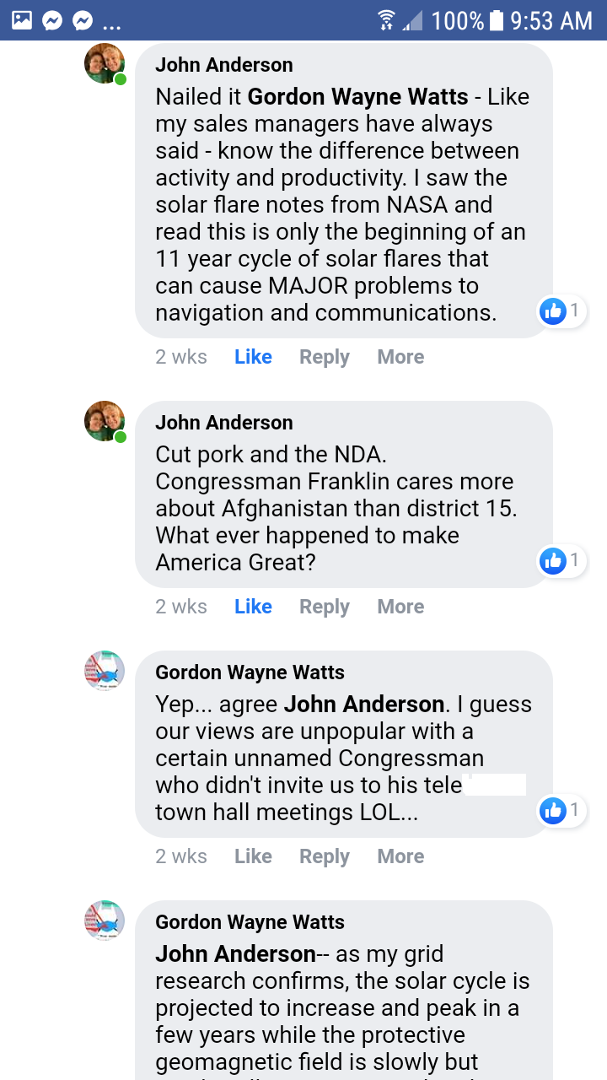607x1080 pixels.
Task: Open tagged Gordon Wayne Watts mention in first comment
Action: [x=357, y=97]
